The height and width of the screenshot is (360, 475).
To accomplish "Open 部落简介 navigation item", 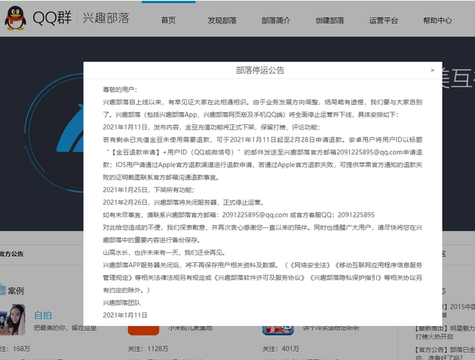I will pos(276,20).
